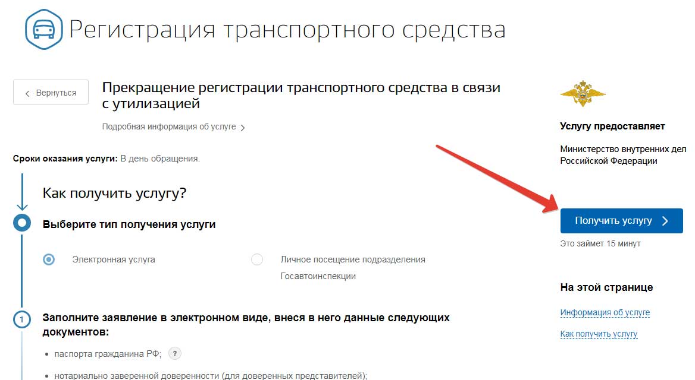The height and width of the screenshot is (380, 695).
Task: Click the Выберите тип получения услуги step marker
Action: point(21,223)
